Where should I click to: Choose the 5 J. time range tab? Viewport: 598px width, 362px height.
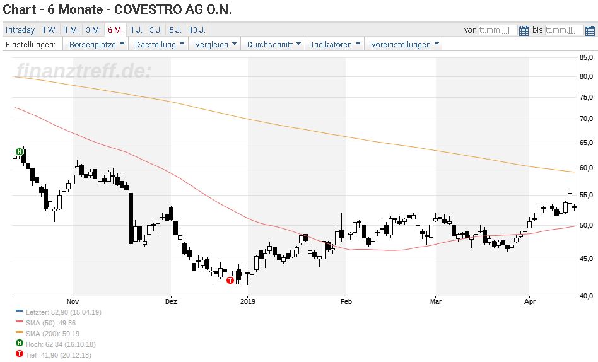[x=175, y=30]
